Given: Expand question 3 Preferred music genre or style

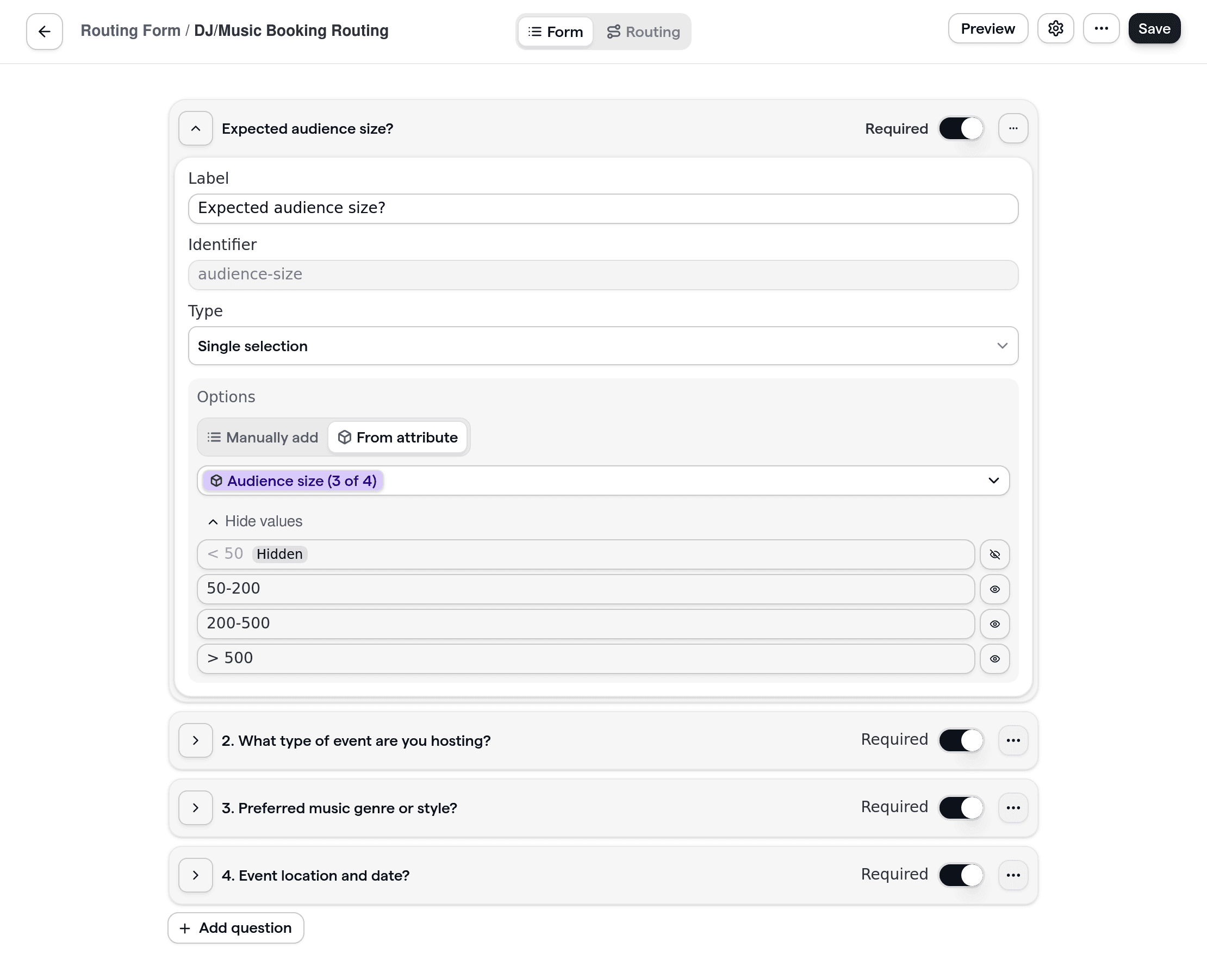Looking at the screenshot, I should tap(195, 808).
